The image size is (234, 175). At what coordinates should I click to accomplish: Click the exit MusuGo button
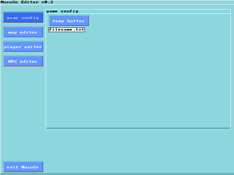23,167
